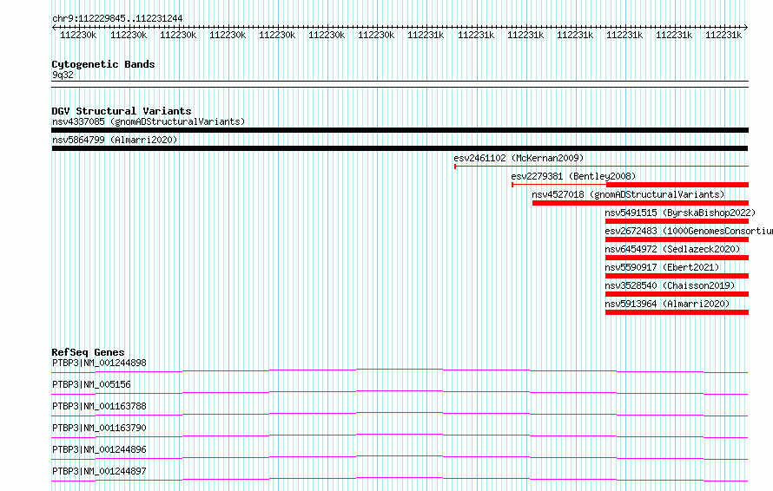Select nsv5590917 (Ebert2021) variant label
This screenshot has width=773, height=491.
click(662, 267)
